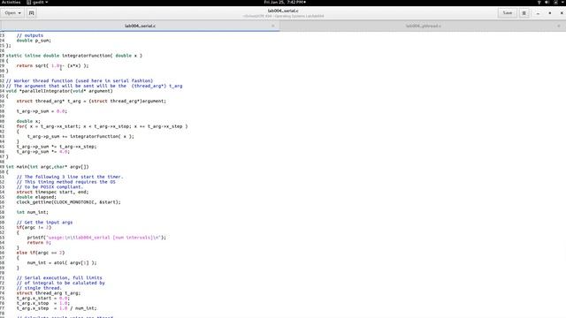Click the volume icon in system tray

click(547, 2)
